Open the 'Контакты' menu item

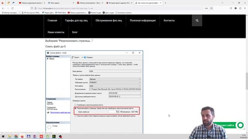pyautogui.click(x=169, y=20)
